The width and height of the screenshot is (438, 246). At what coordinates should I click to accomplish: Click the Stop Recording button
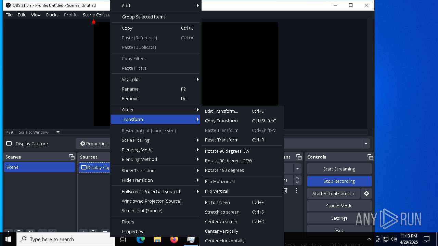point(339,181)
